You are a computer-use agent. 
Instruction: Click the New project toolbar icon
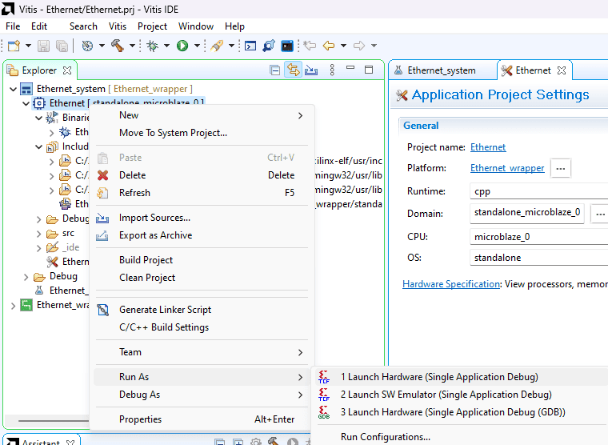click(14, 46)
